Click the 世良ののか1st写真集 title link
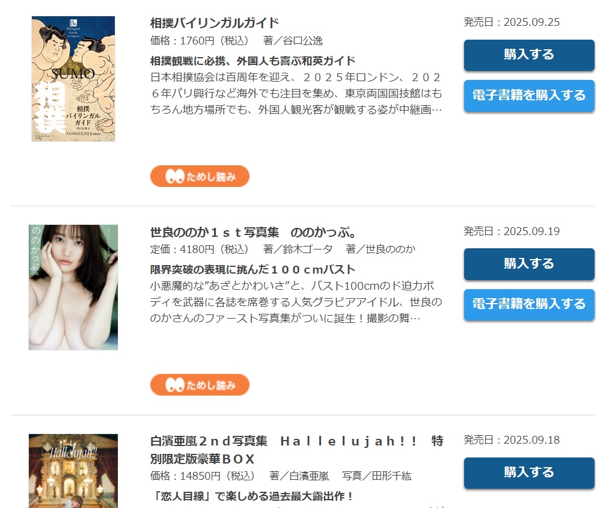Image resolution: width=609 pixels, height=508 pixels. coord(253,232)
